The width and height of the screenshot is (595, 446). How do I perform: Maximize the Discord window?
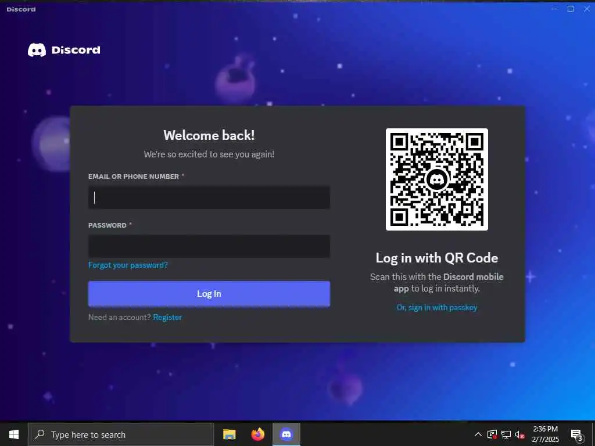571,9
